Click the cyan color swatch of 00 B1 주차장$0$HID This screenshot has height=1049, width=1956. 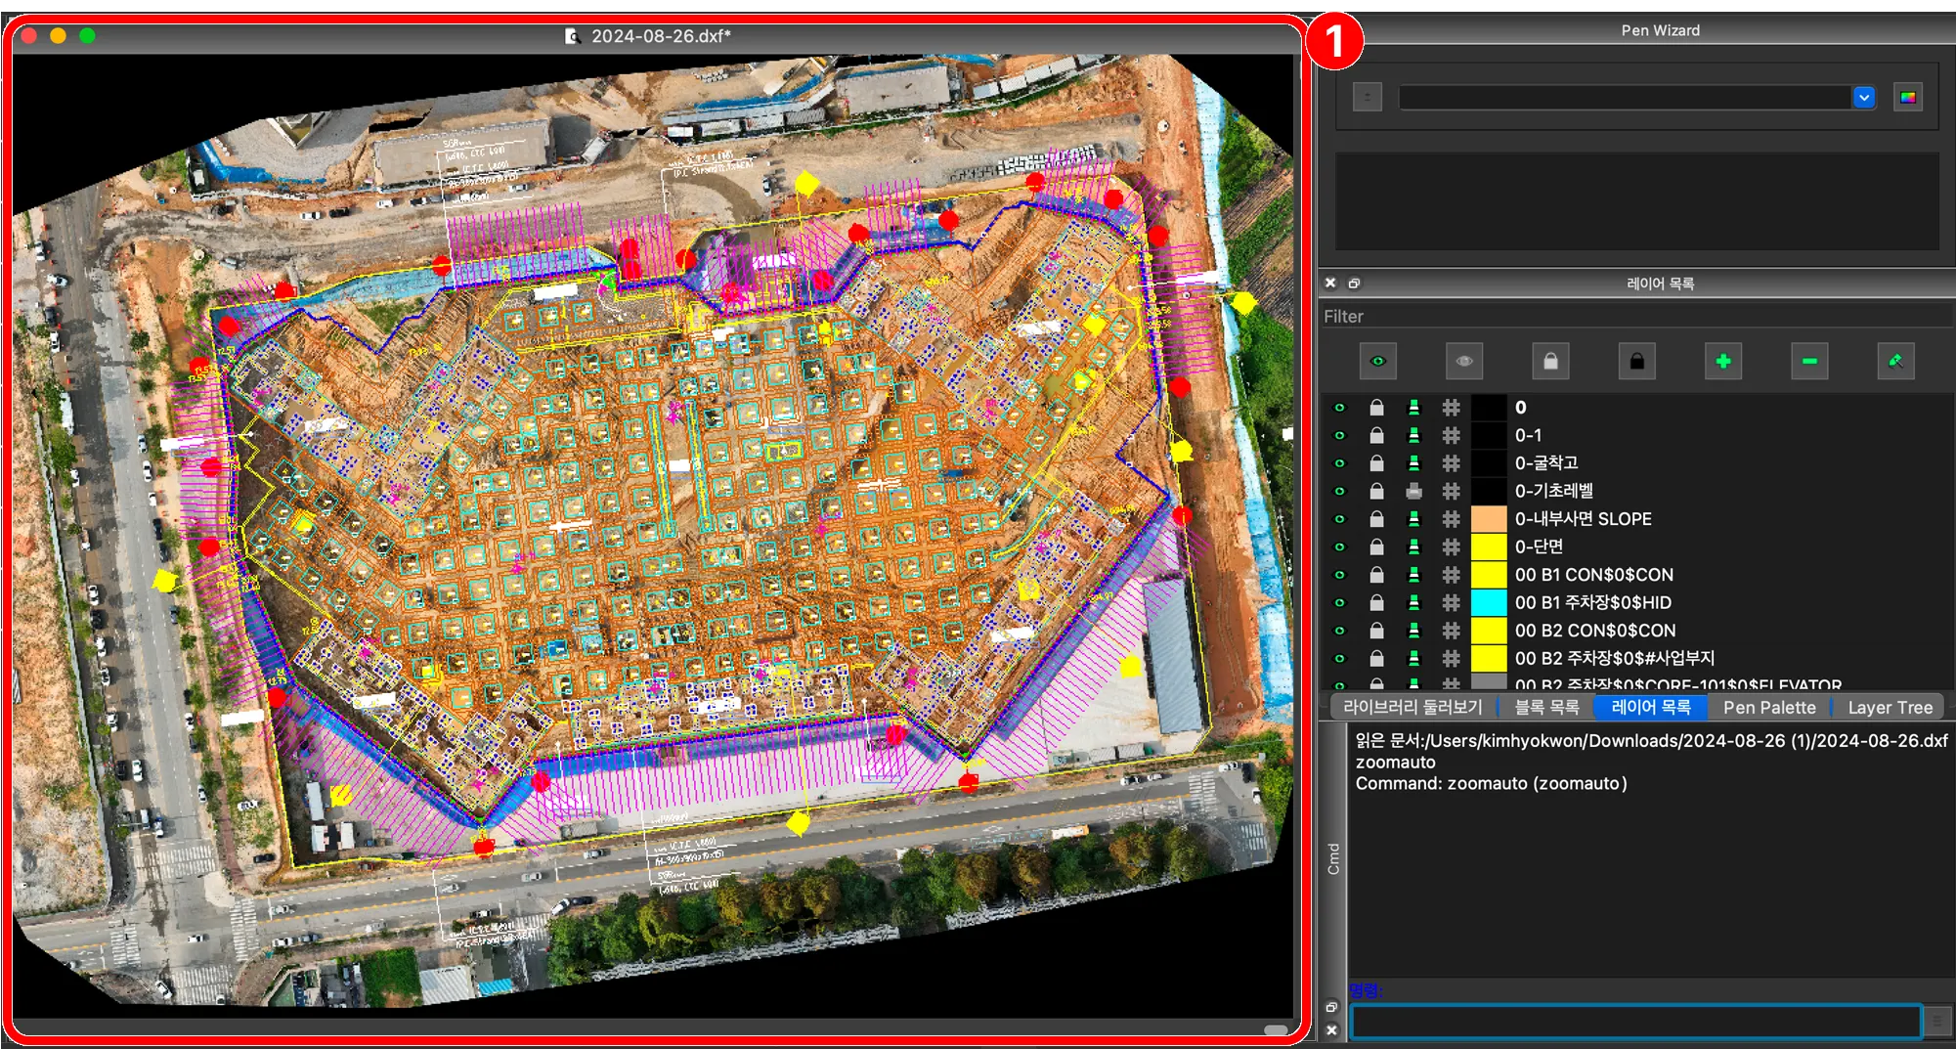click(1489, 602)
